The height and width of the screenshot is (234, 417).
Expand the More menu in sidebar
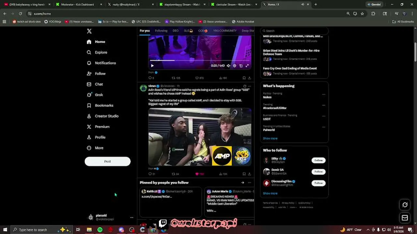pyautogui.click(x=95, y=148)
